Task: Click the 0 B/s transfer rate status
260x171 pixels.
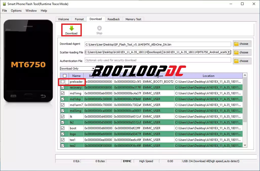Action: [76, 161]
